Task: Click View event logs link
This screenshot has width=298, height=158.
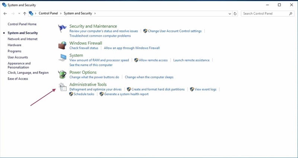Action: click(205, 89)
